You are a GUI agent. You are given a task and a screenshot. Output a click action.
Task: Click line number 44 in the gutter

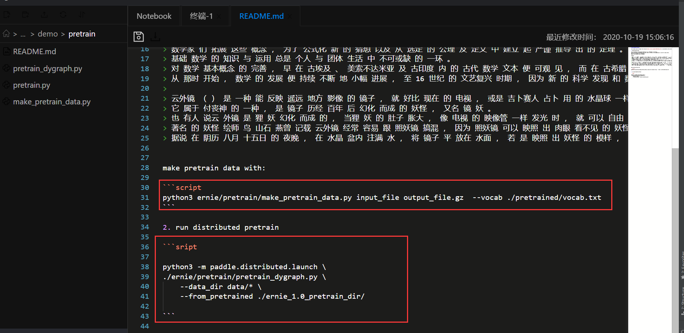tap(145, 326)
